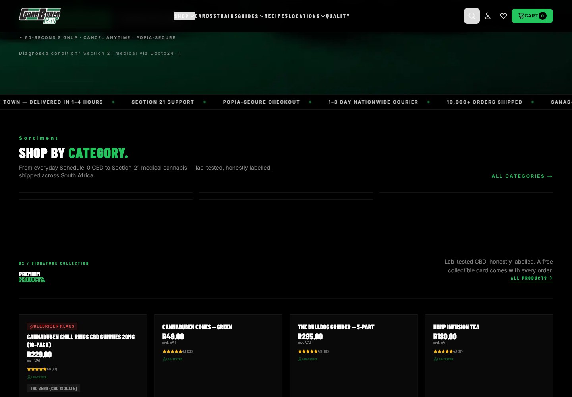Expand the Locations dropdown menu
This screenshot has height=397, width=572.
pos(307,16)
